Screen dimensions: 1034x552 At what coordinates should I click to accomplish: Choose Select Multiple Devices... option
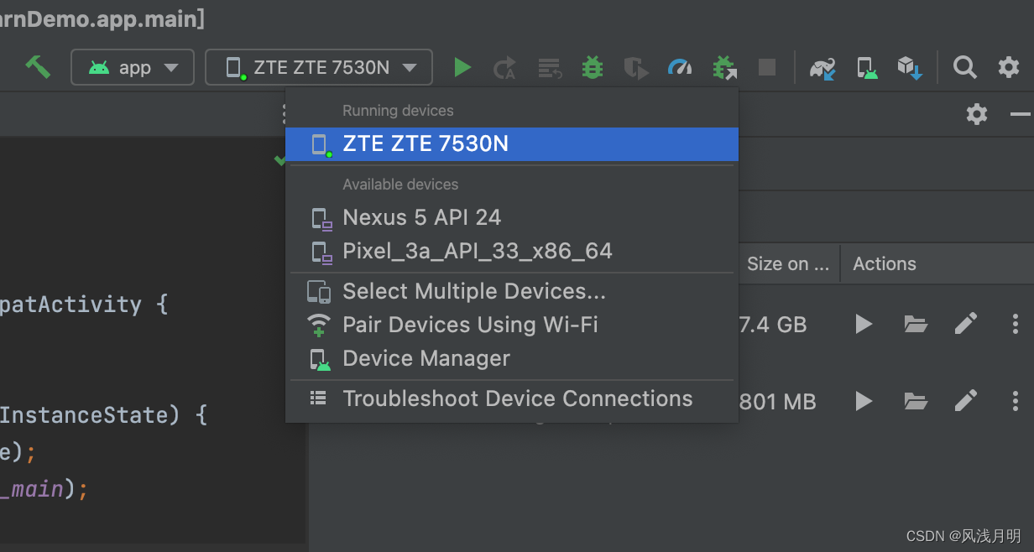512,291
